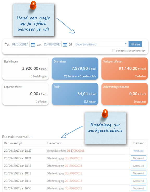Open the calendar picker beside 23/09/2017
Viewport: 150px width, 192px height.
[65, 44]
